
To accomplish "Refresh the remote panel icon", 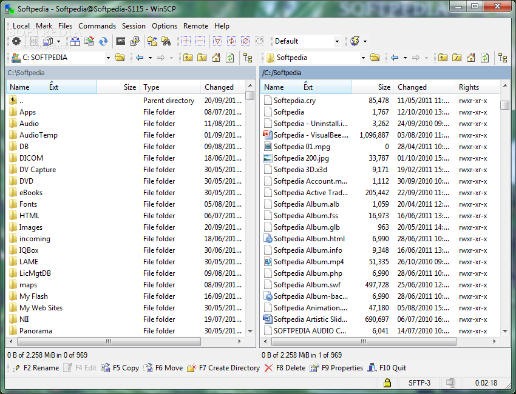I will coord(485,58).
